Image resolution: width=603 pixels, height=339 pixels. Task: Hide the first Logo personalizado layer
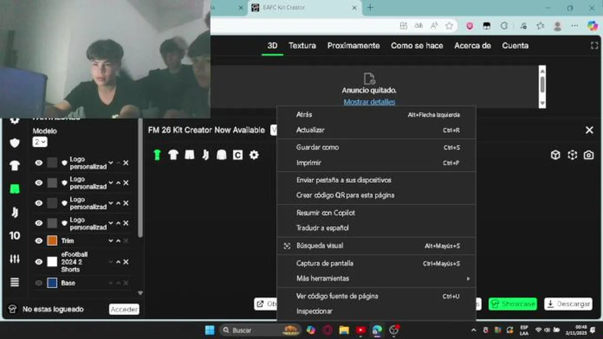[x=39, y=163]
